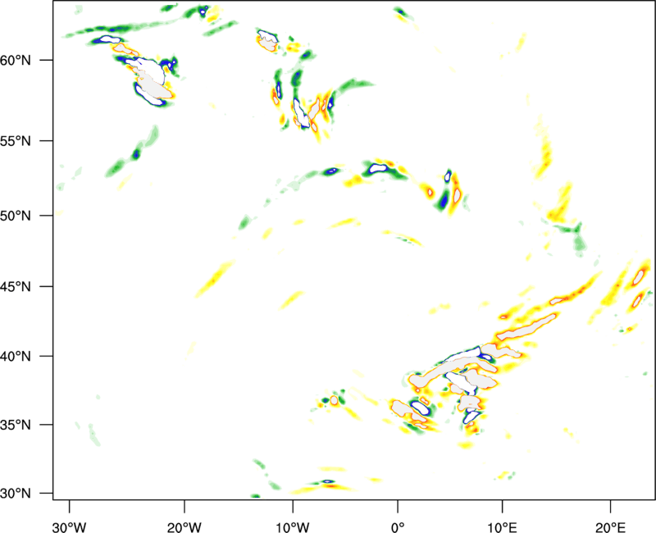This screenshot has width=656, height=533.
Task: Click the 10°E longitude label
Action: point(502,527)
